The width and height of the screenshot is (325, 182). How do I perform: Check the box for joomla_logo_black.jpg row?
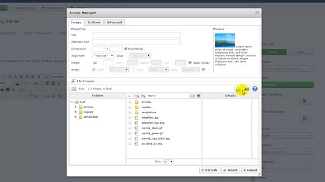(130, 139)
